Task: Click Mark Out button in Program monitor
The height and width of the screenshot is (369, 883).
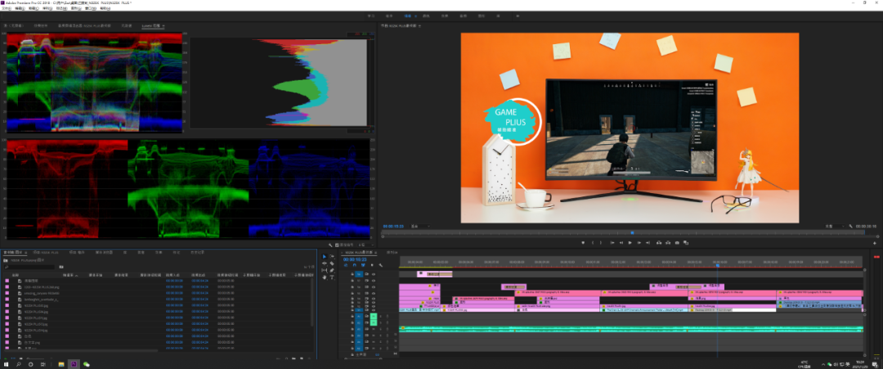Action: click(x=601, y=242)
